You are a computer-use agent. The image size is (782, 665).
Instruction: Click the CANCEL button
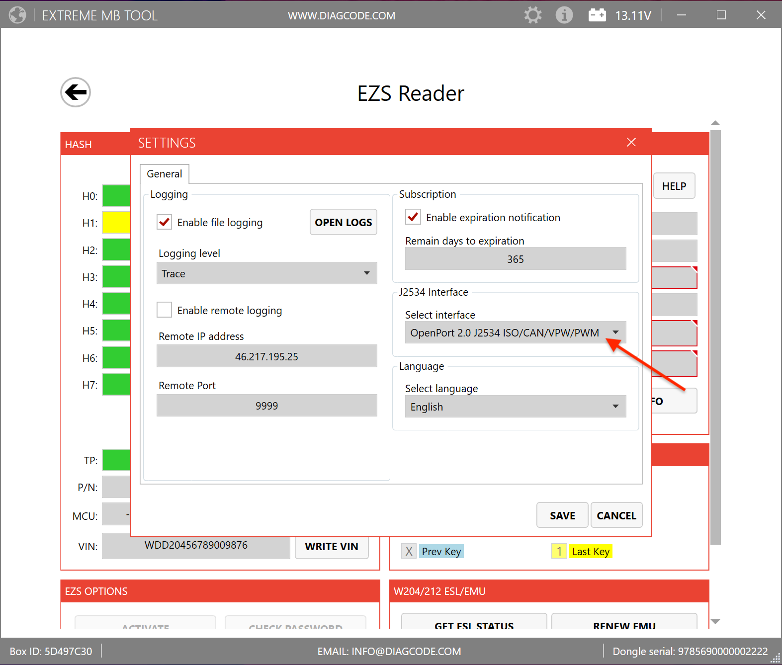(616, 515)
